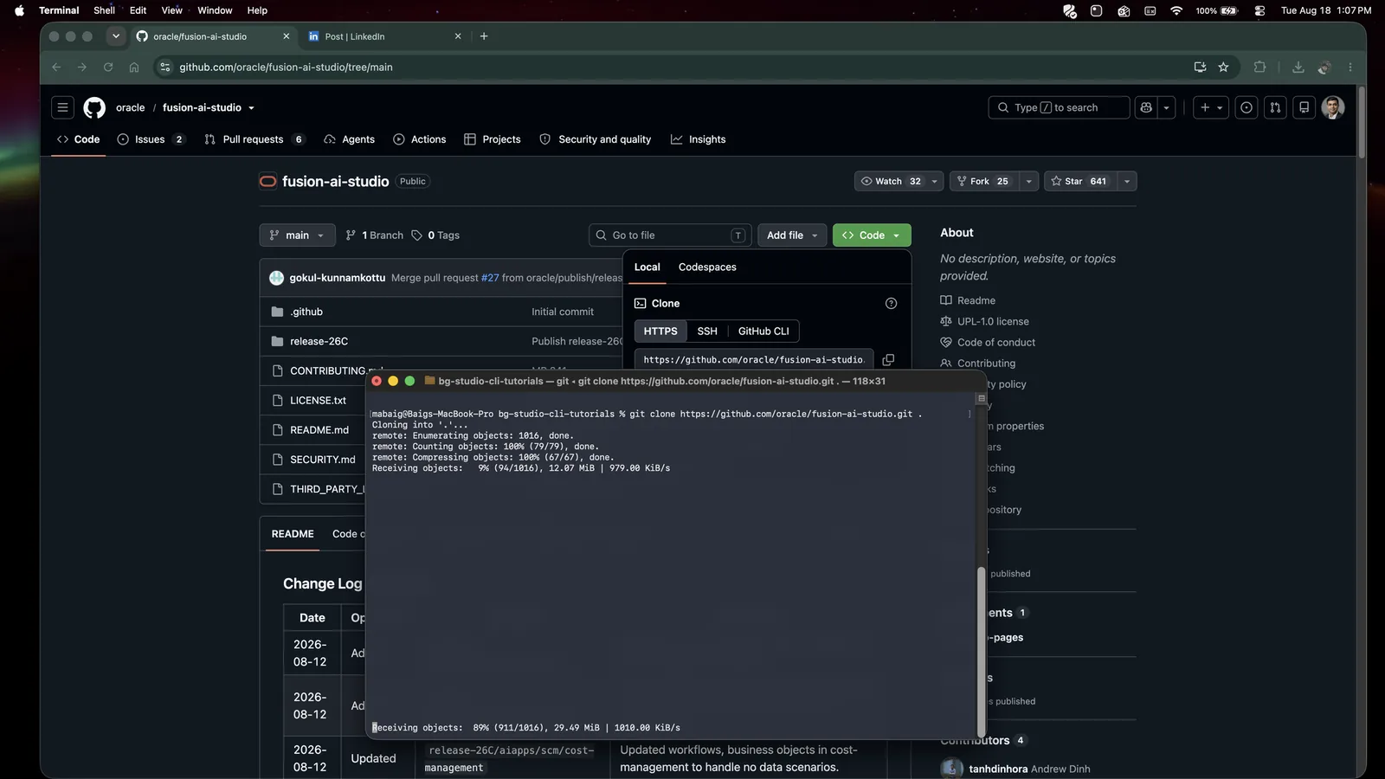
Task: Copy the HTTPS clone URL
Action: [888, 360]
